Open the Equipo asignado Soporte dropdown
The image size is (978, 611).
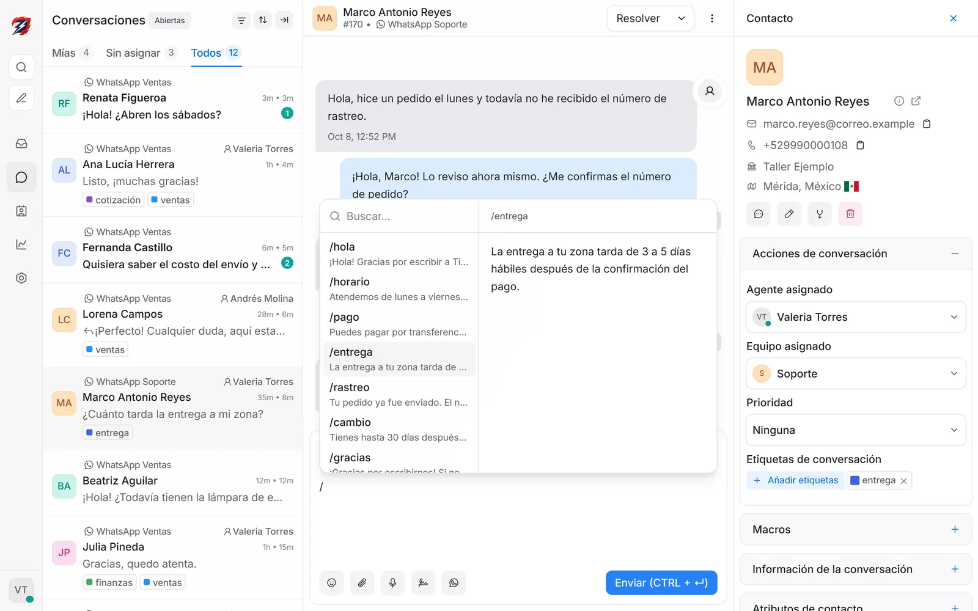(x=856, y=373)
